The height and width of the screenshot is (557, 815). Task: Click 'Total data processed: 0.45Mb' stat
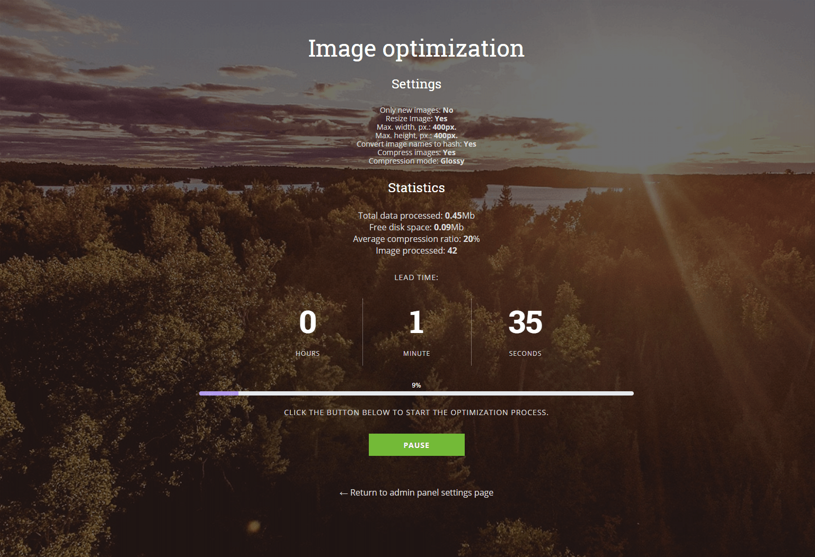coord(417,215)
